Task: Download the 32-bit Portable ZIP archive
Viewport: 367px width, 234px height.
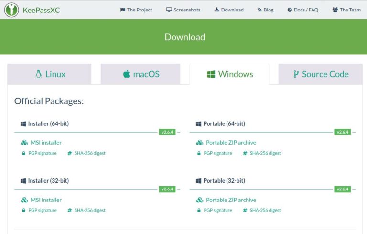Action: click(231, 200)
